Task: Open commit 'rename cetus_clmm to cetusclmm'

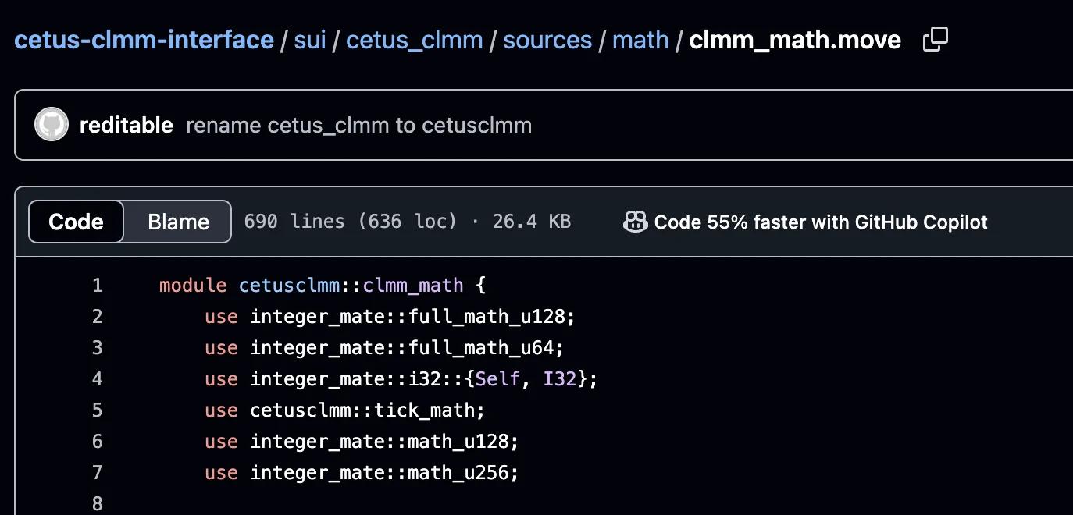Action: click(358, 126)
